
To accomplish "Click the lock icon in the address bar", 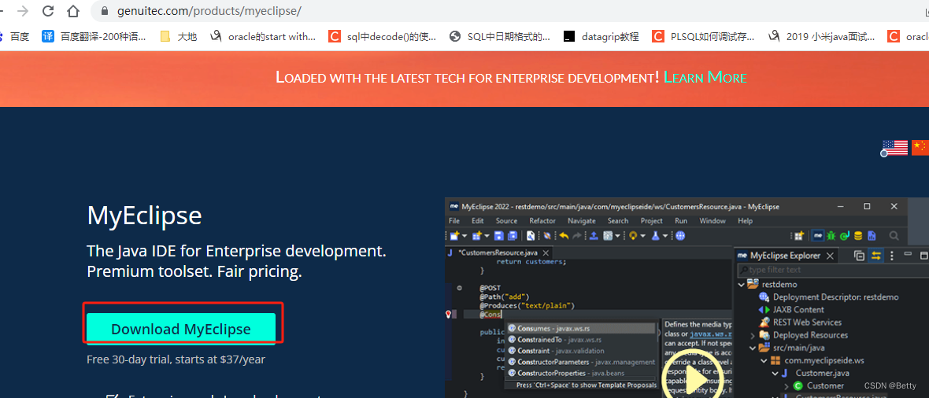I will 105,11.
